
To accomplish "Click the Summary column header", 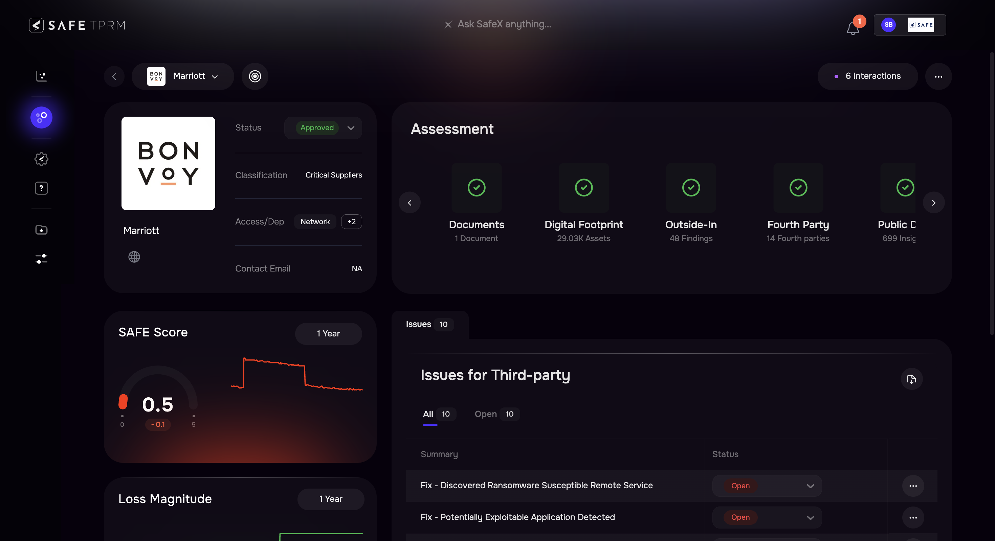I will 439,454.
